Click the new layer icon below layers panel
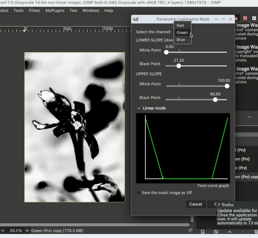The width and height of the screenshot is (258, 238). [203, 232]
